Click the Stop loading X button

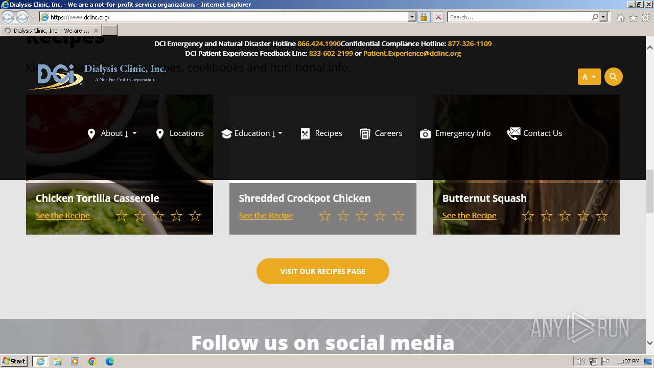tap(438, 17)
